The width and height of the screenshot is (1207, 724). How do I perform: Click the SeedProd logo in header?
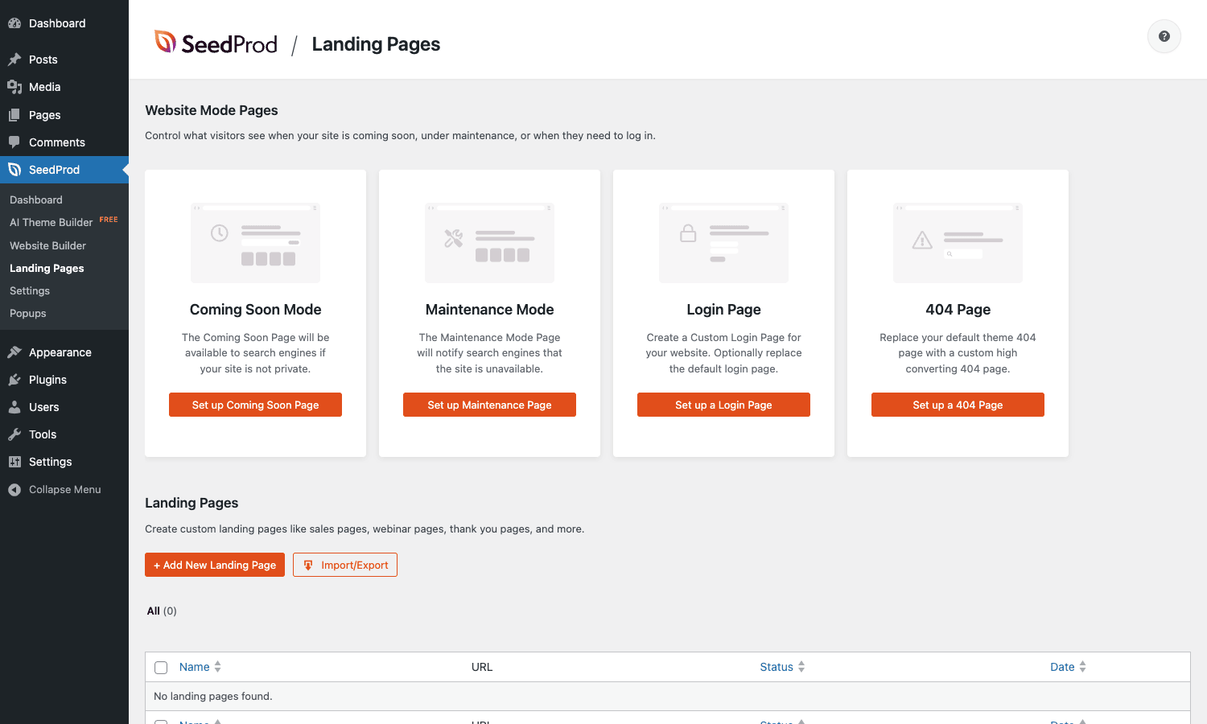[216, 43]
